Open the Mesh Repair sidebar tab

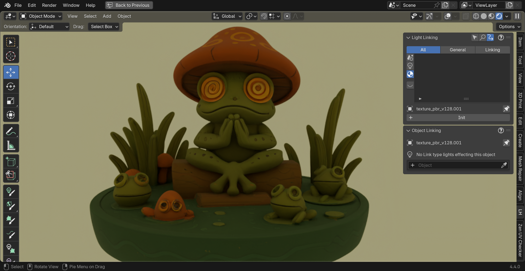520,168
